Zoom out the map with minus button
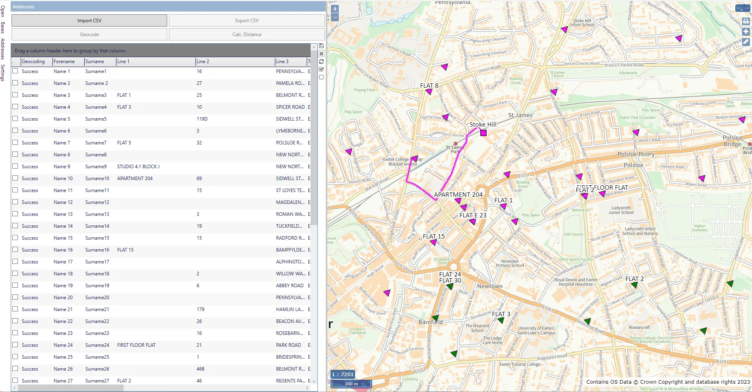The image size is (752, 392). 335,17
